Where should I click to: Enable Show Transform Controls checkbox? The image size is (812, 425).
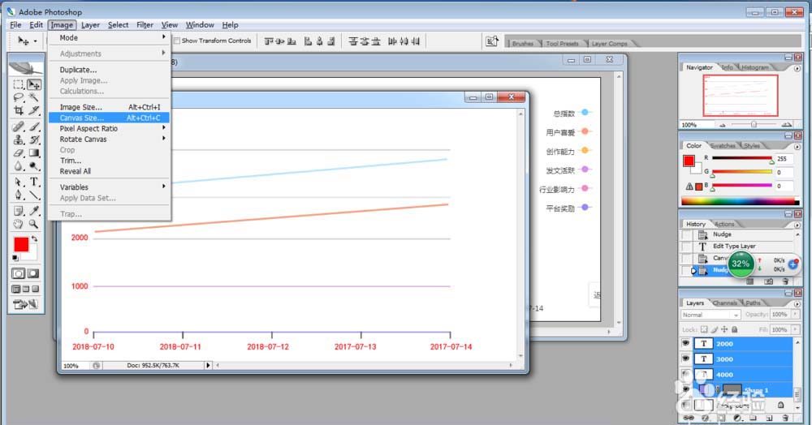click(x=177, y=41)
